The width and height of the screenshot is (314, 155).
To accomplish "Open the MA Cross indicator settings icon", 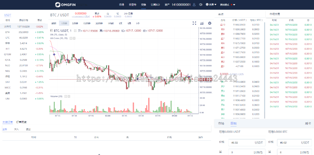I will (x=71, y=38).
